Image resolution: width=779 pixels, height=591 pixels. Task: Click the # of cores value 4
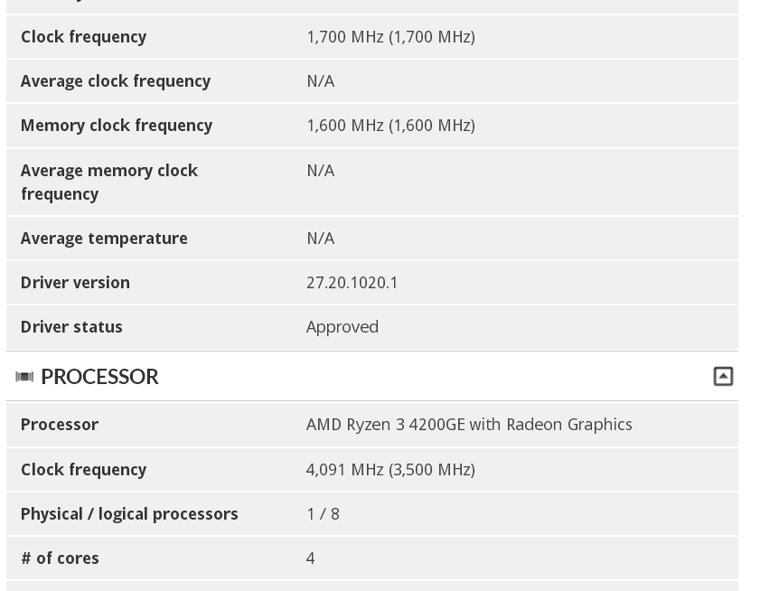pyautogui.click(x=310, y=558)
